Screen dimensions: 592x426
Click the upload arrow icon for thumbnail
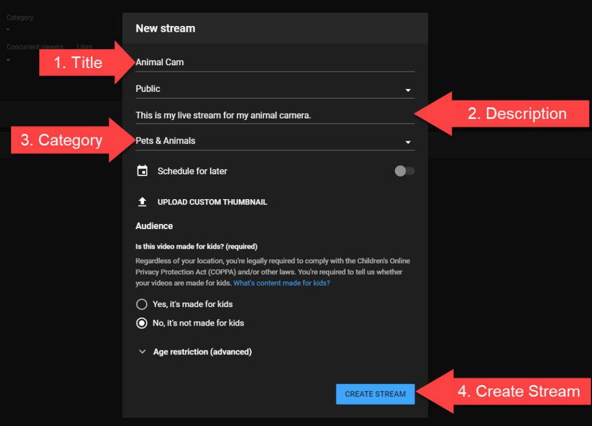click(142, 202)
